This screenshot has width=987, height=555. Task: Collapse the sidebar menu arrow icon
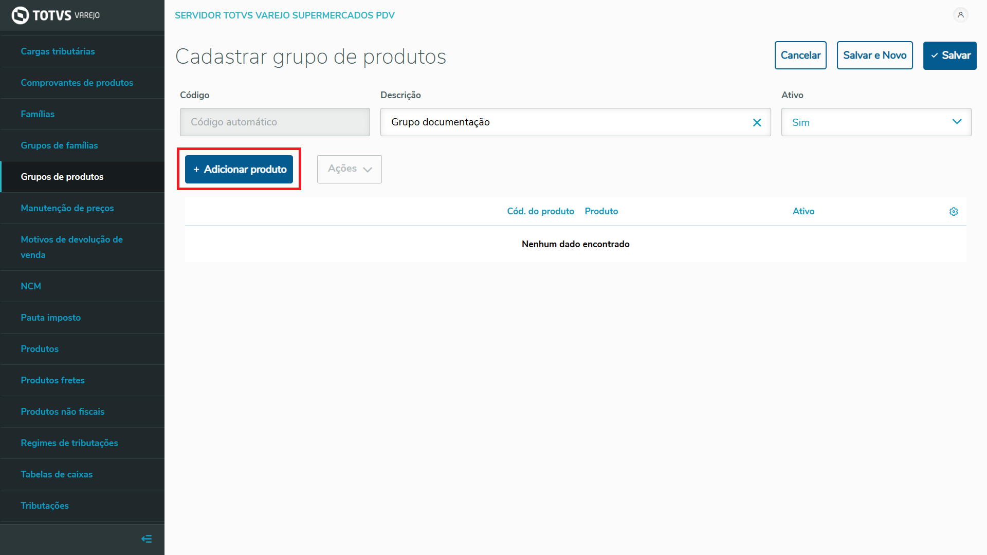[x=147, y=539]
